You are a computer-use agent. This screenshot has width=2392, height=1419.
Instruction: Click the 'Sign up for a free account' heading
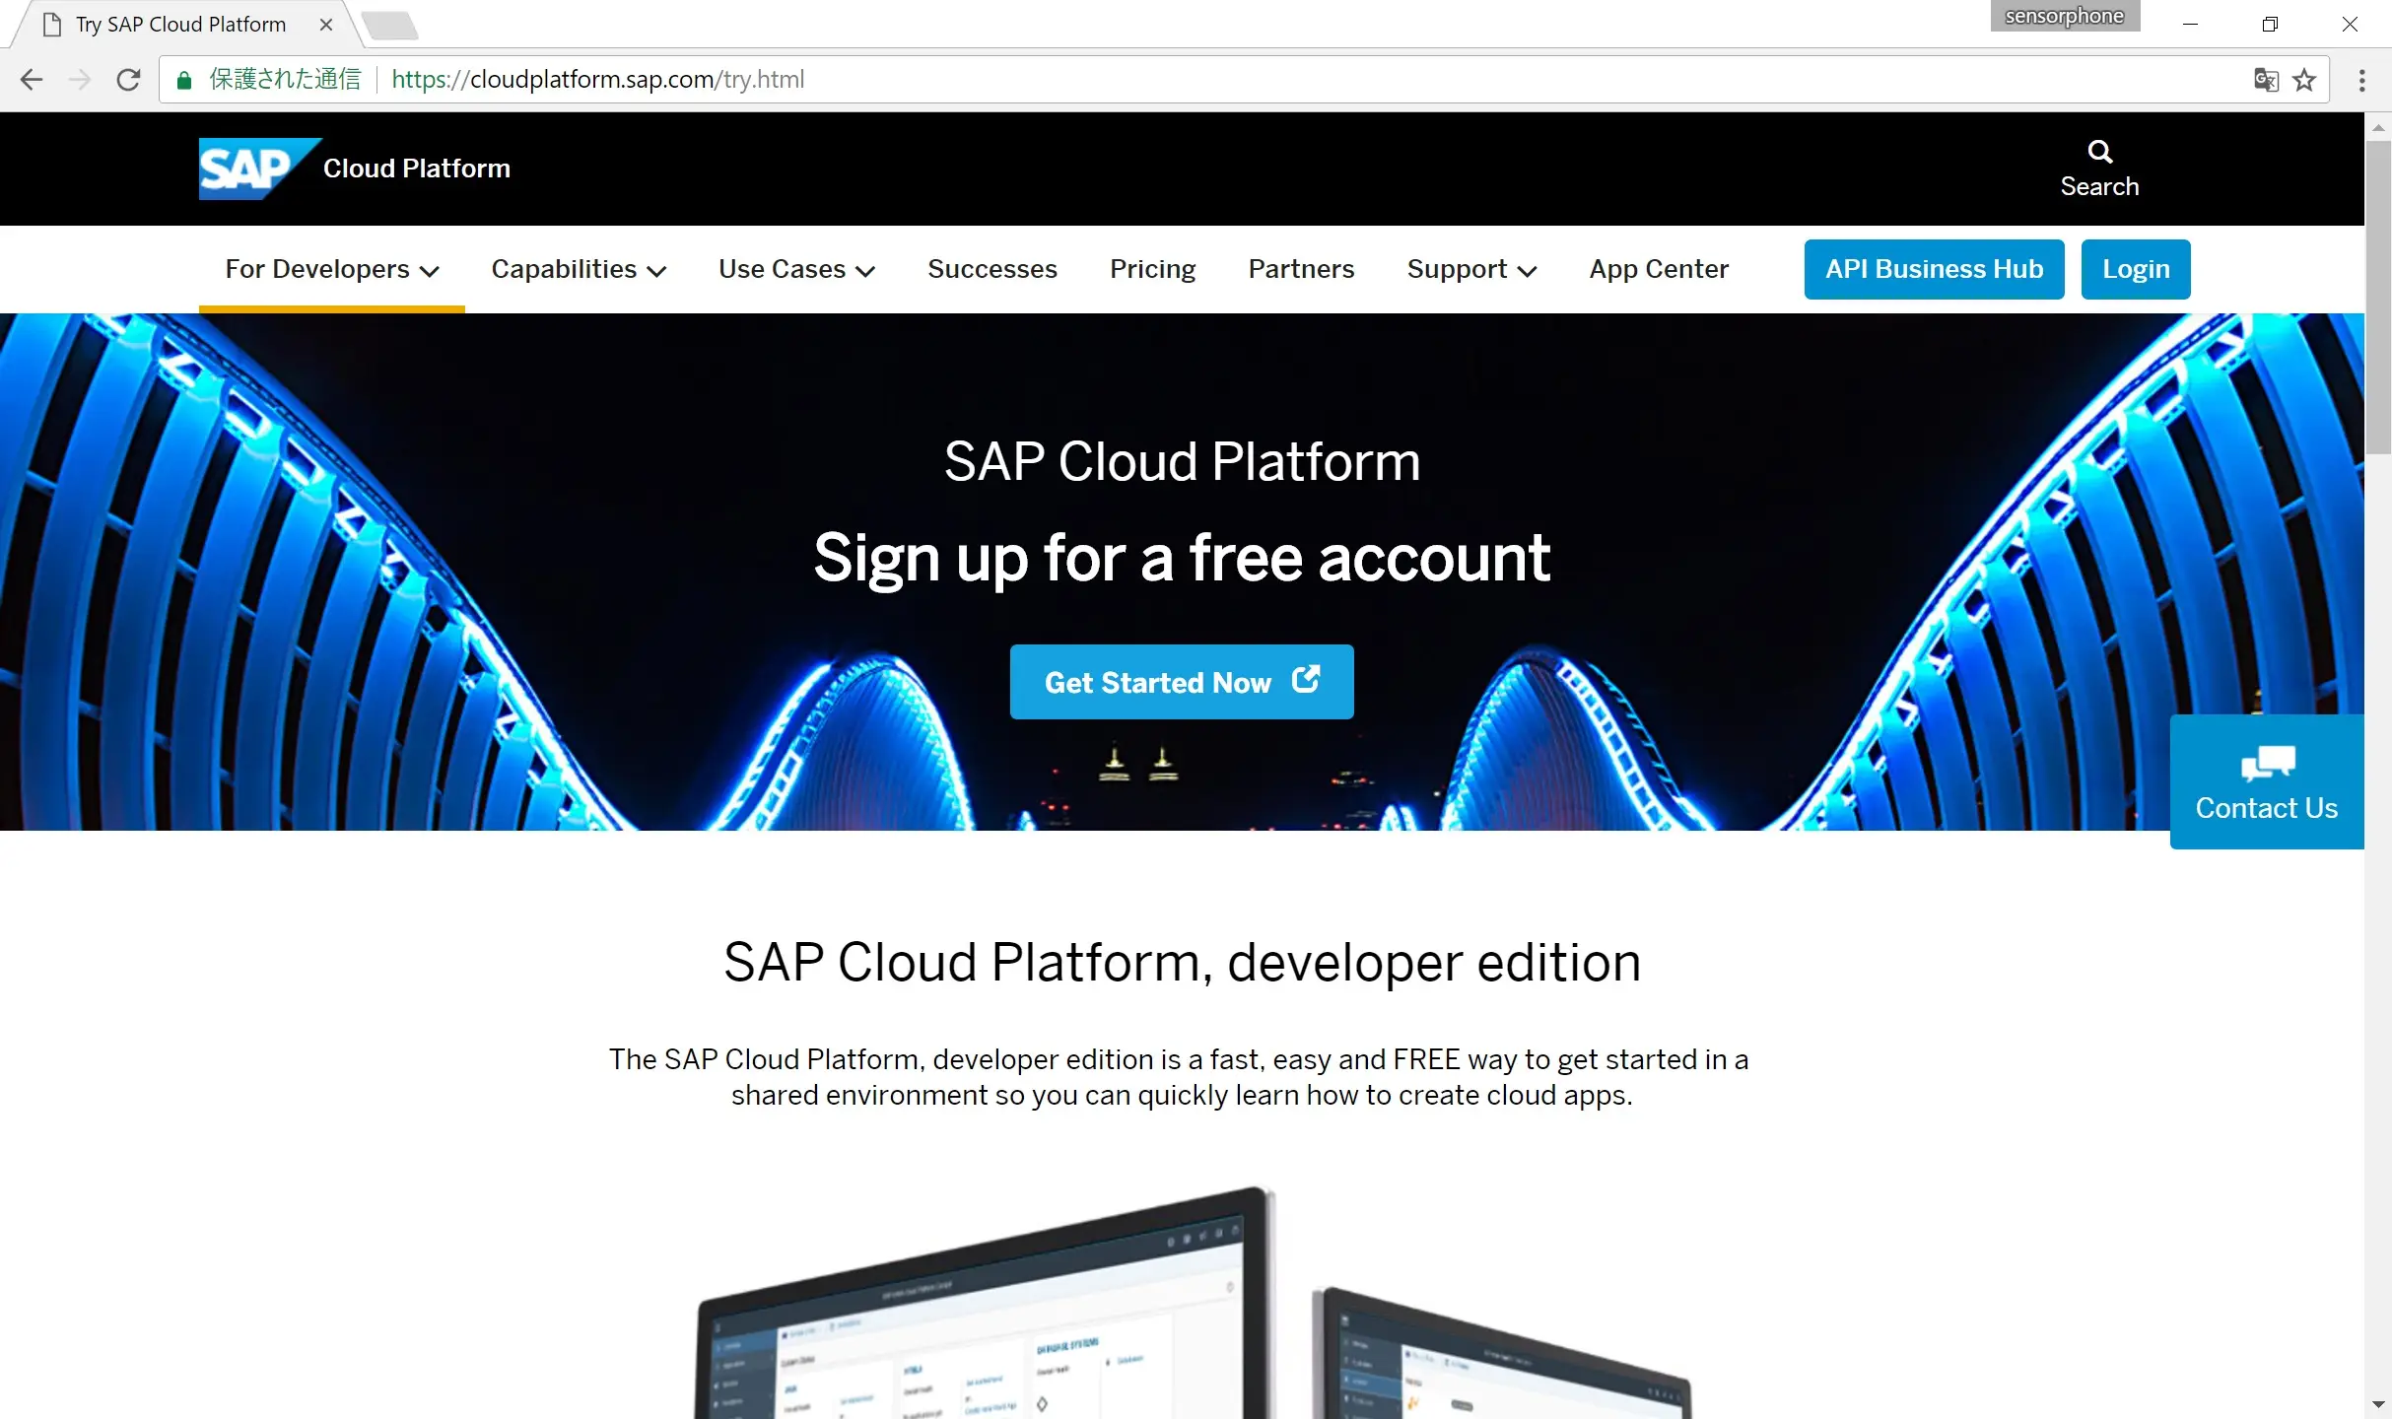(x=1182, y=558)
